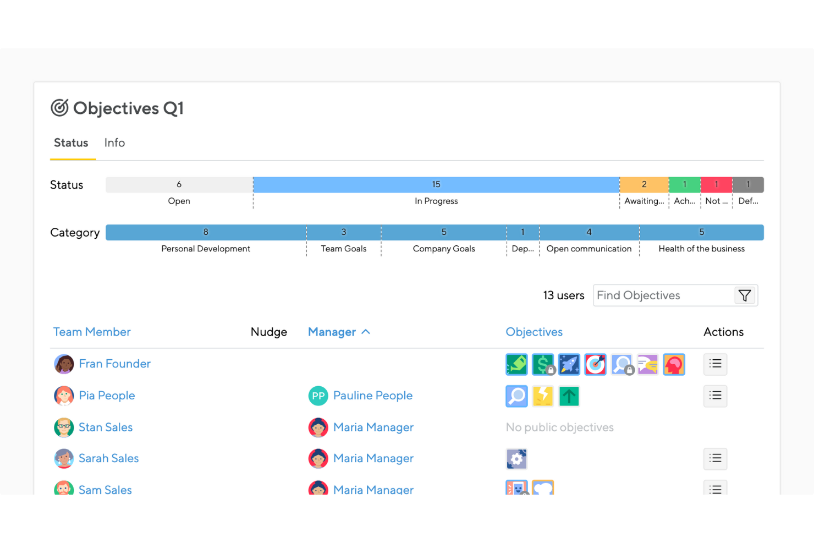Click Maria Manager's avatar in Stan Sales row
The image size is (814, 543).
tap(318, 427)
